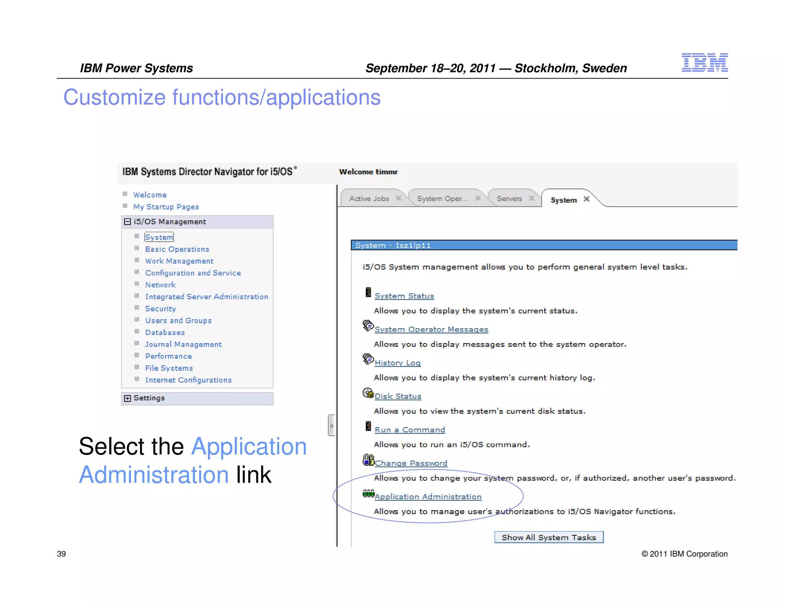Select System in the navigation tree
785x606 pixels.
(159, 237)
